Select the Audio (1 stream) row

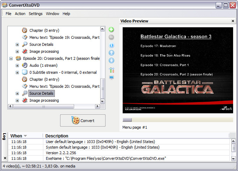(43, 65)
